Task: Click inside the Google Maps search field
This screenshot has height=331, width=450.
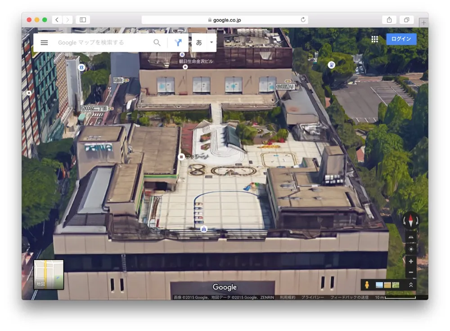Action: [x=103, y=42]
